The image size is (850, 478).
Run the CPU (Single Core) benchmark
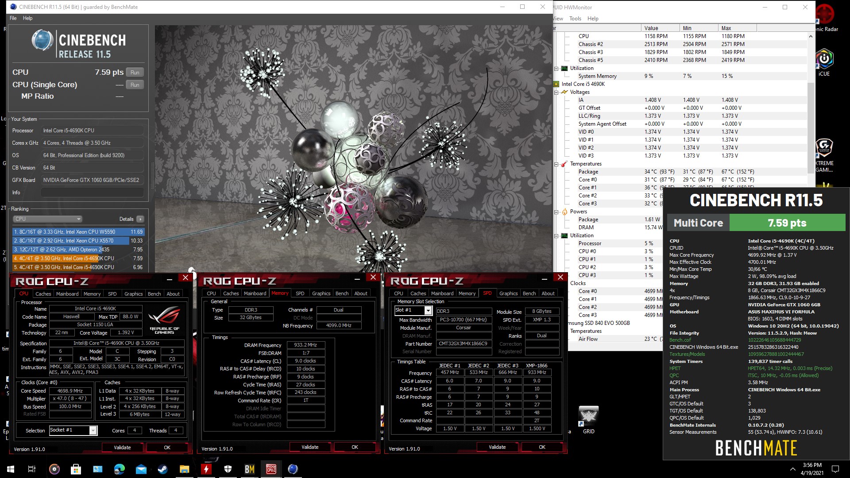click(135, 85)
